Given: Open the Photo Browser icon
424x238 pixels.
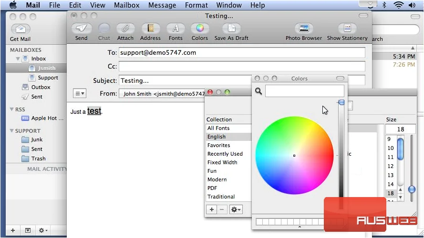Looking at the screenshot, I should 304,29.
